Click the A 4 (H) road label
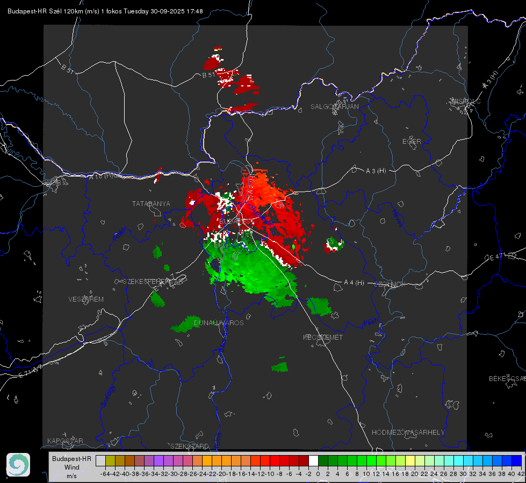The width and height of the screenshot is (526, 483). pos(354,283)
